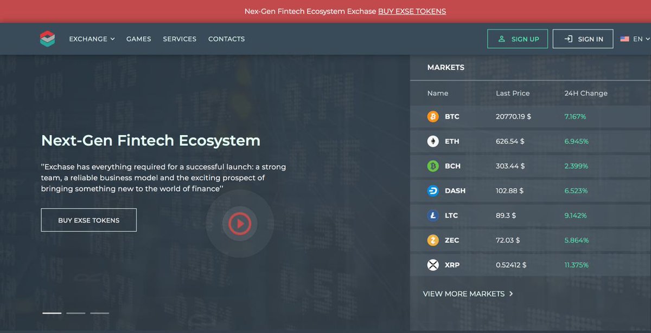Click the ETH price 626.54 $
Image resolution: width=651 pixels, height=333 pixels.
[x=510, y=141]
